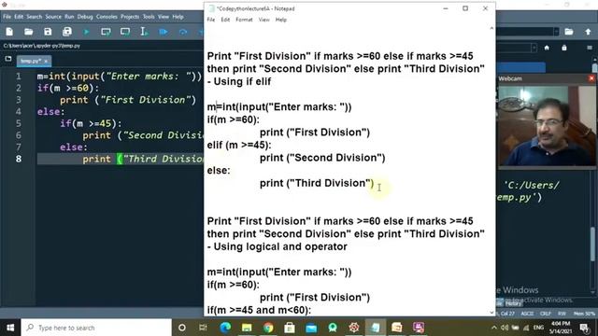The width and height of the screenshot is (598, 336).
Task: Click the Run current cell icon
Action: coord(106,32)
